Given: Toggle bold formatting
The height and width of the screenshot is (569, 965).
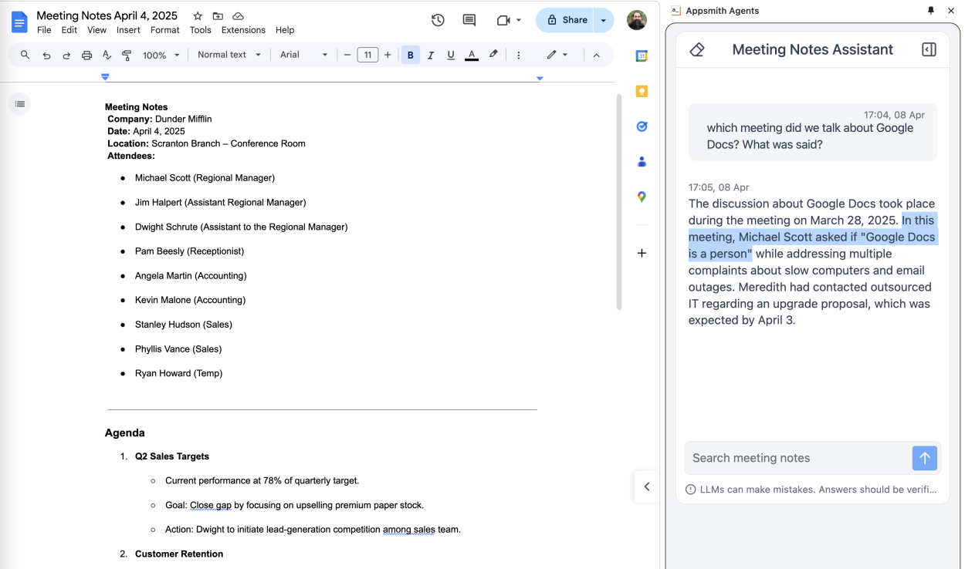Looking at the screenshot, I should click(411, 56).
